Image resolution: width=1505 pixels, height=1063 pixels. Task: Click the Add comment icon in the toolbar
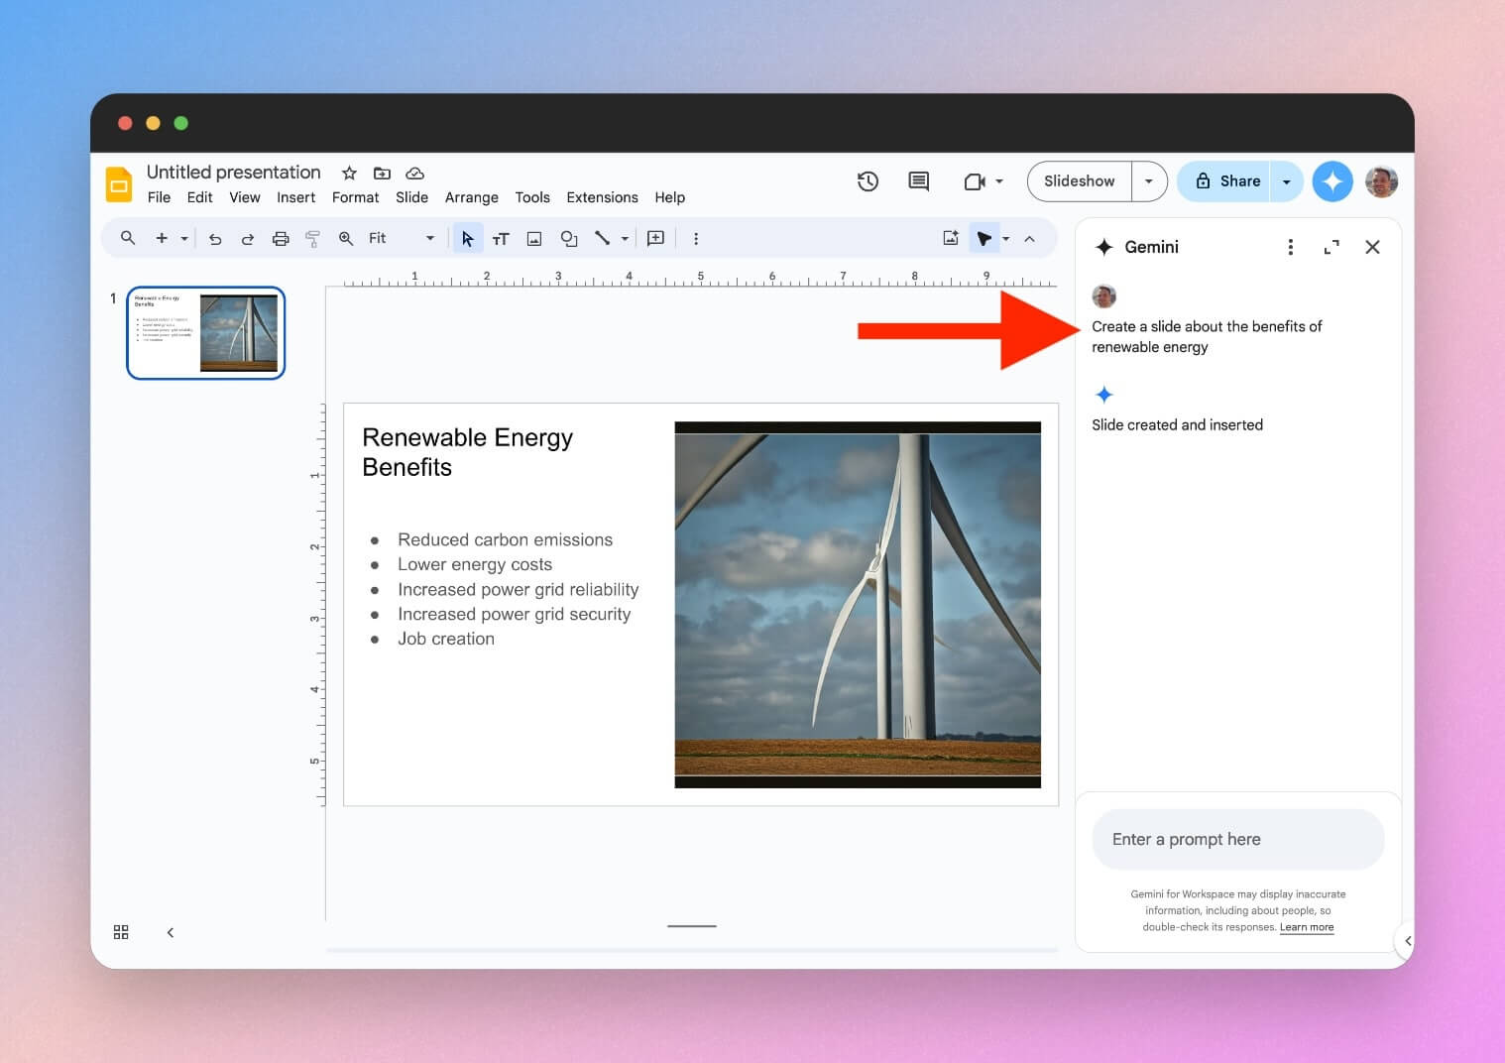point(654,238)
